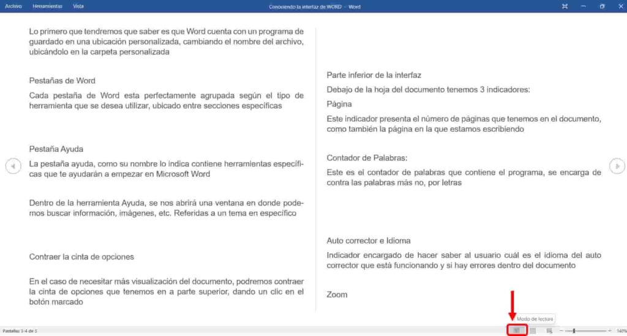
Task: Open the Archivo menu
Action: pyautogui.click(x=13, y=6)
